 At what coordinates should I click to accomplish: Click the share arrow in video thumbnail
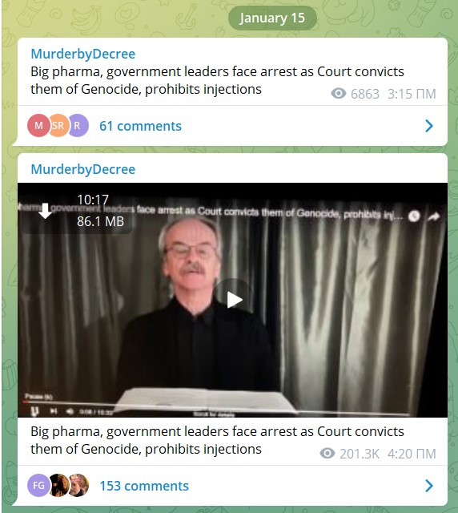point(433,216)
